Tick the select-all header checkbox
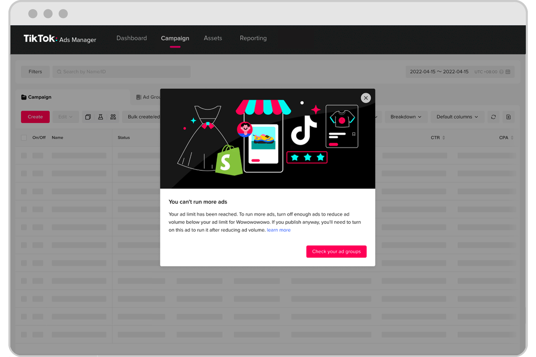The width and height of the screenshot is (536, 357). pos(24,138)
